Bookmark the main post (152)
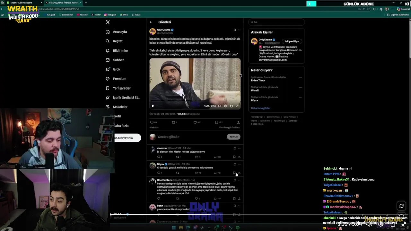411x231 pixels. [219, 122]
